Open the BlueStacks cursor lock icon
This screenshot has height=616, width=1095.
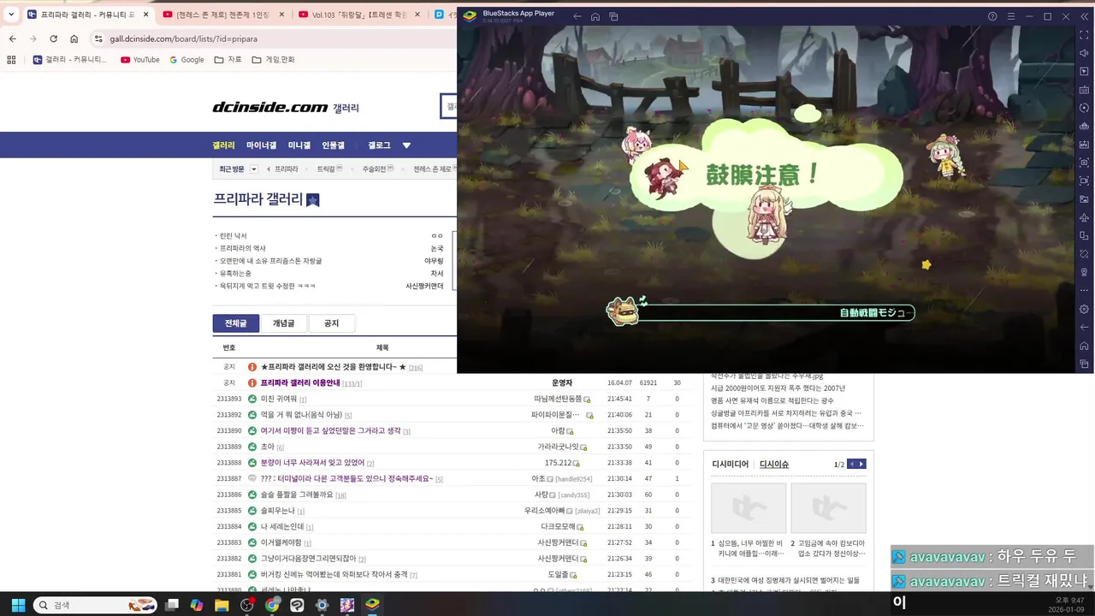1084,72
